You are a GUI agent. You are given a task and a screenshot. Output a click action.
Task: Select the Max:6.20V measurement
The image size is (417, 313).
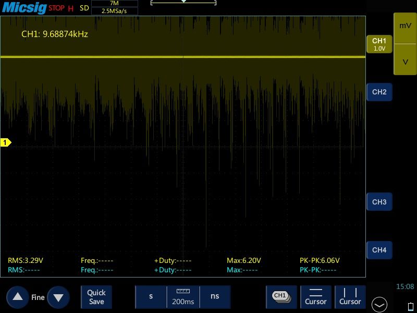243,260
